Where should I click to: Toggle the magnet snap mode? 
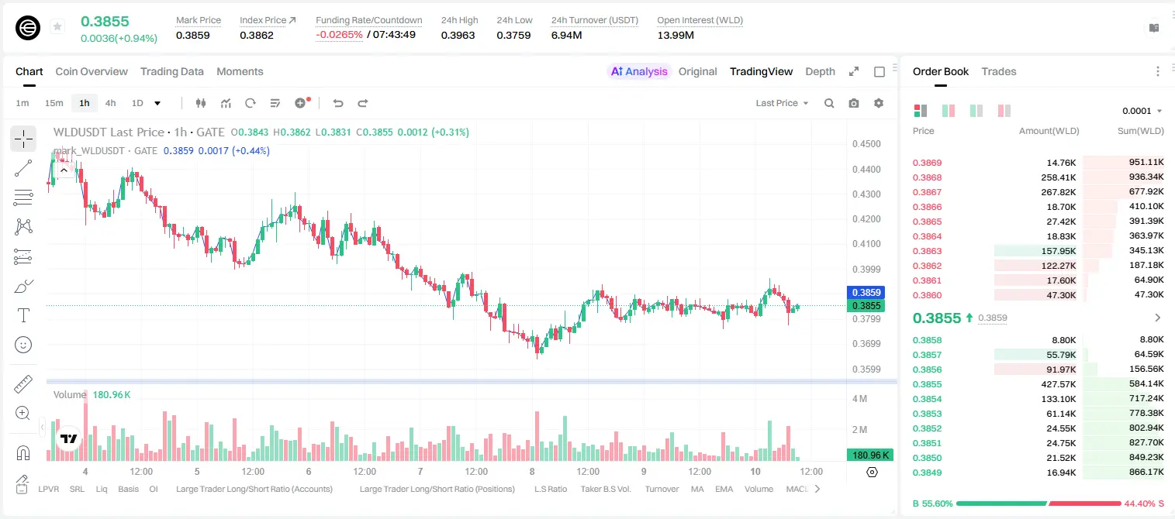(x=23, y=453)
